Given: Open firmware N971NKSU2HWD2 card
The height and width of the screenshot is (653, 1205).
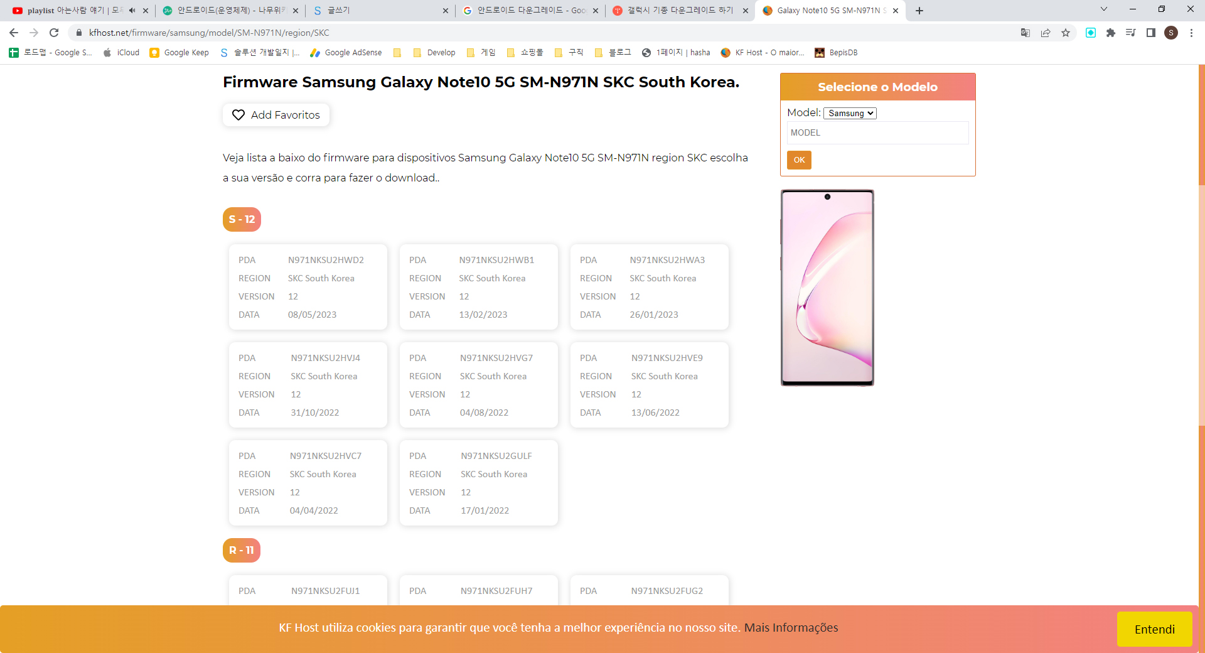Looking at the screenshot, I should coord(308,287).
